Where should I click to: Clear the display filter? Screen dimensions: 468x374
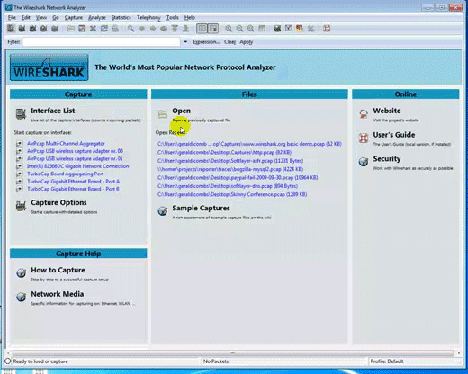tap(229, 42)
